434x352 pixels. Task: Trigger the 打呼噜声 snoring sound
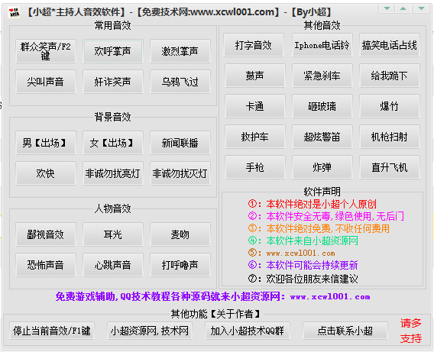180,265
